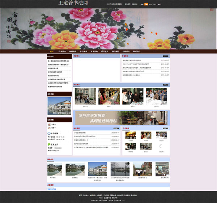The width and height of the screenshot is (217, 203).
Task: Go to the 首页 navigation tab
Action: 52,52
